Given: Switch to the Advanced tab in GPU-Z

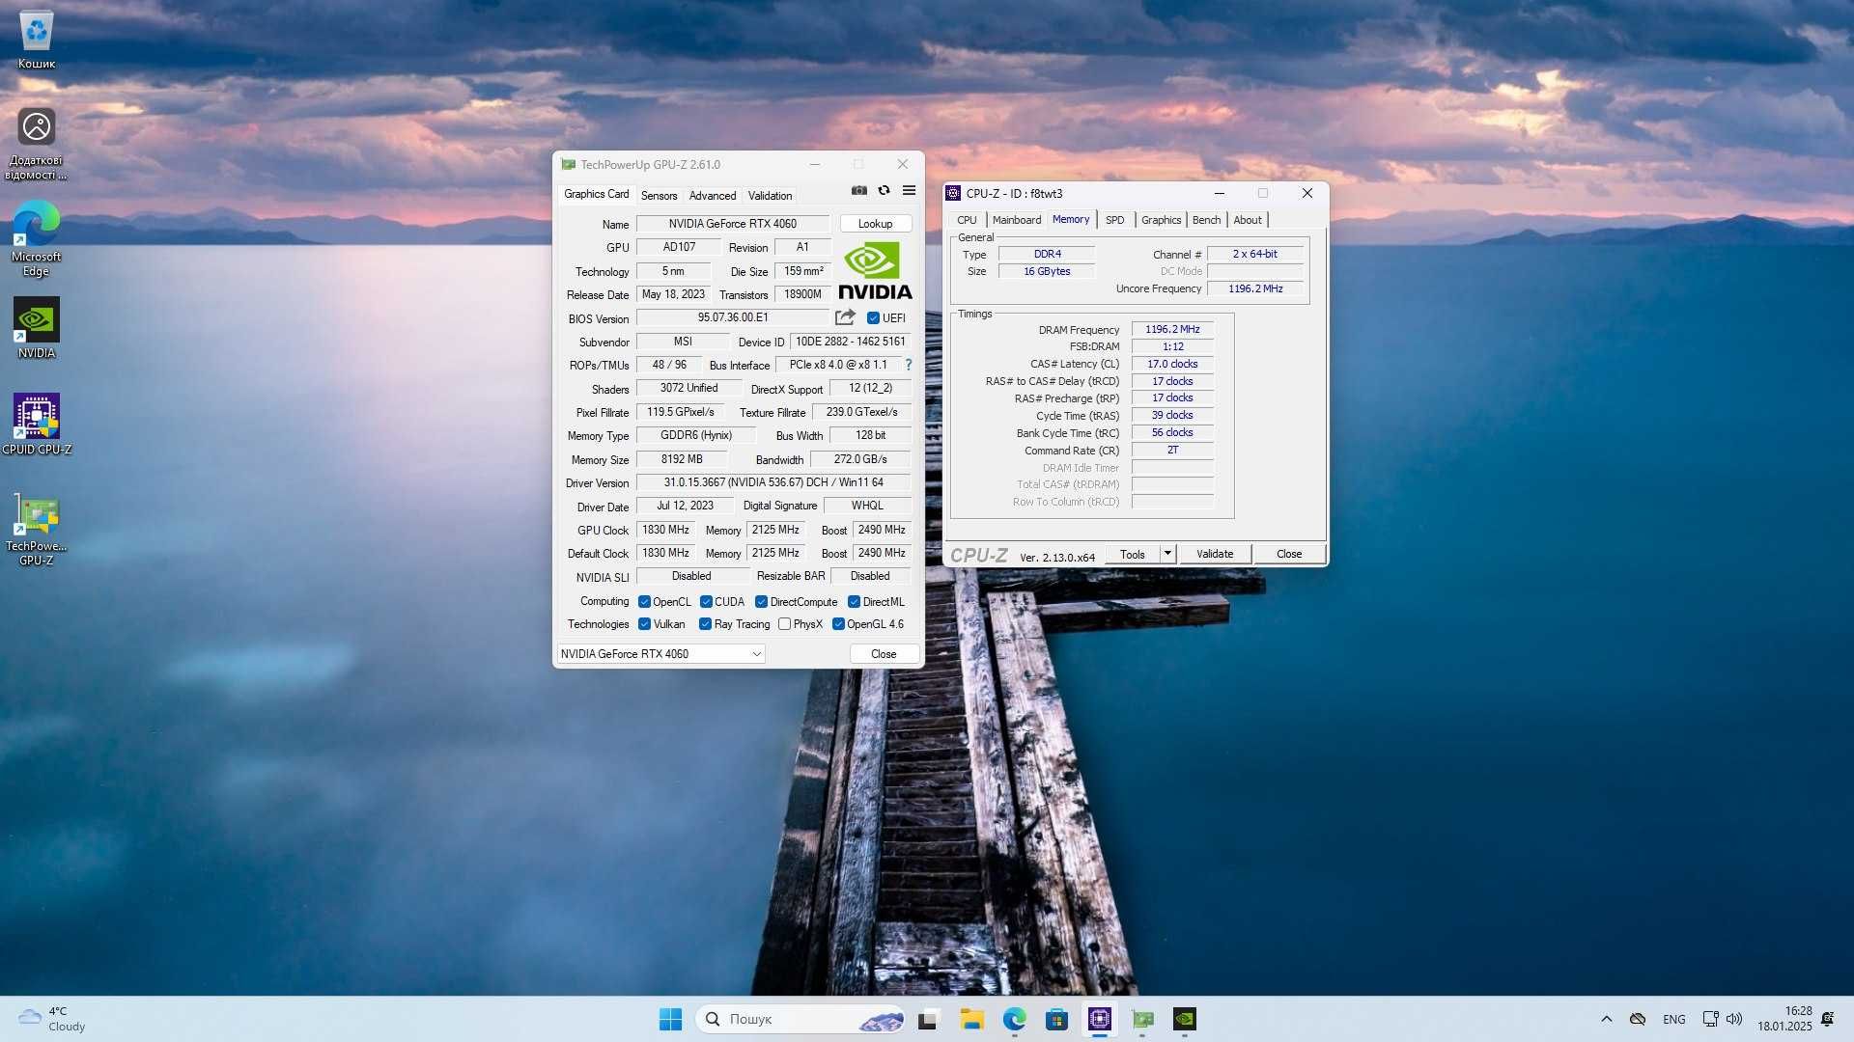Looking at the screenshot, I should coord(713,196).
